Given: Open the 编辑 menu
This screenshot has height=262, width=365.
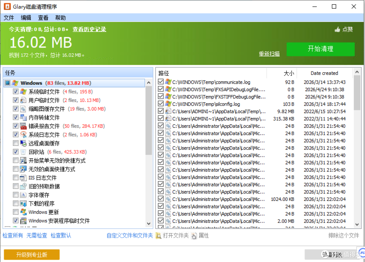Looking at the screenshot, I should pyautogui.click(x=26, y=18).
